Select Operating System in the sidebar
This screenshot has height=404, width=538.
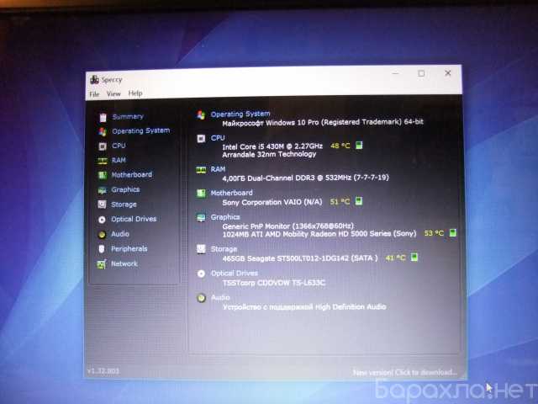pos(140,131)
